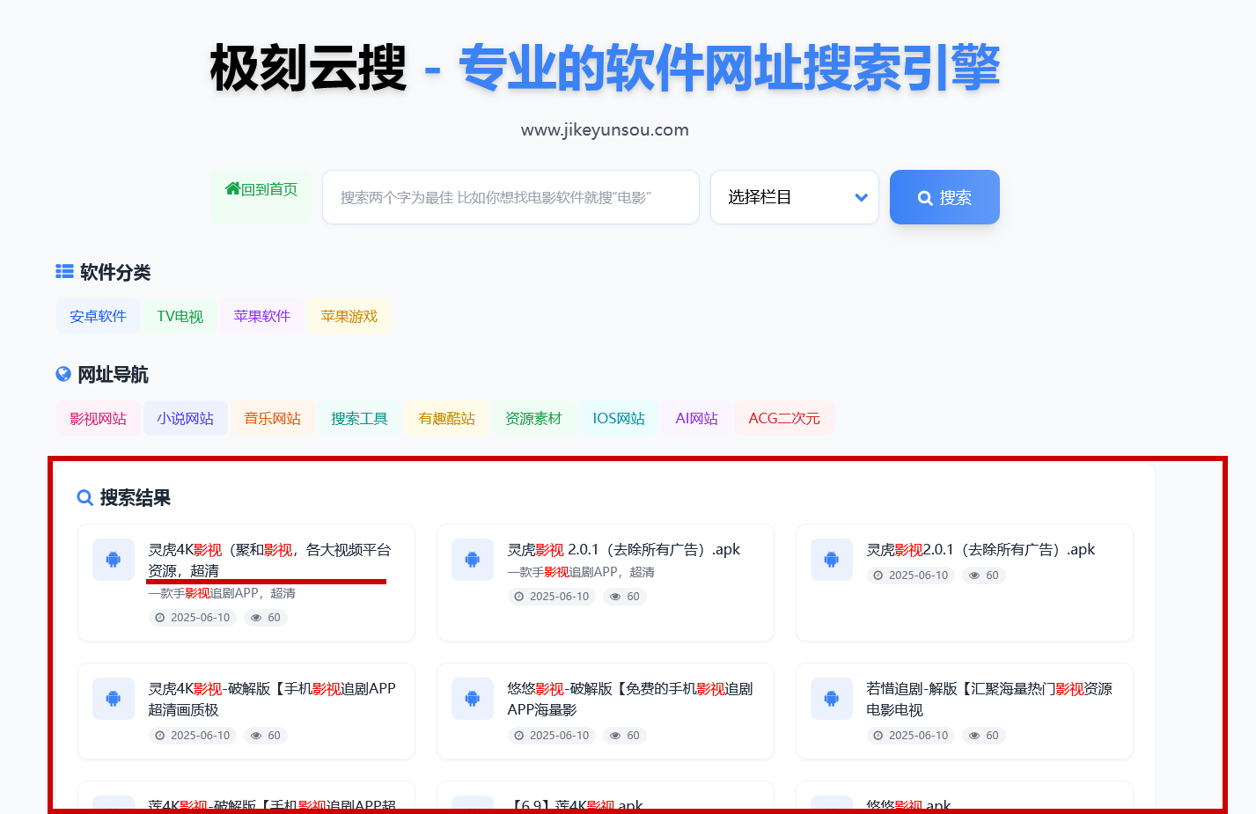Click eye view-count icon in 悠悠影视-破解版 card
The height and width of the screenshot is (814, 1256).
click(x=615, y=736)
